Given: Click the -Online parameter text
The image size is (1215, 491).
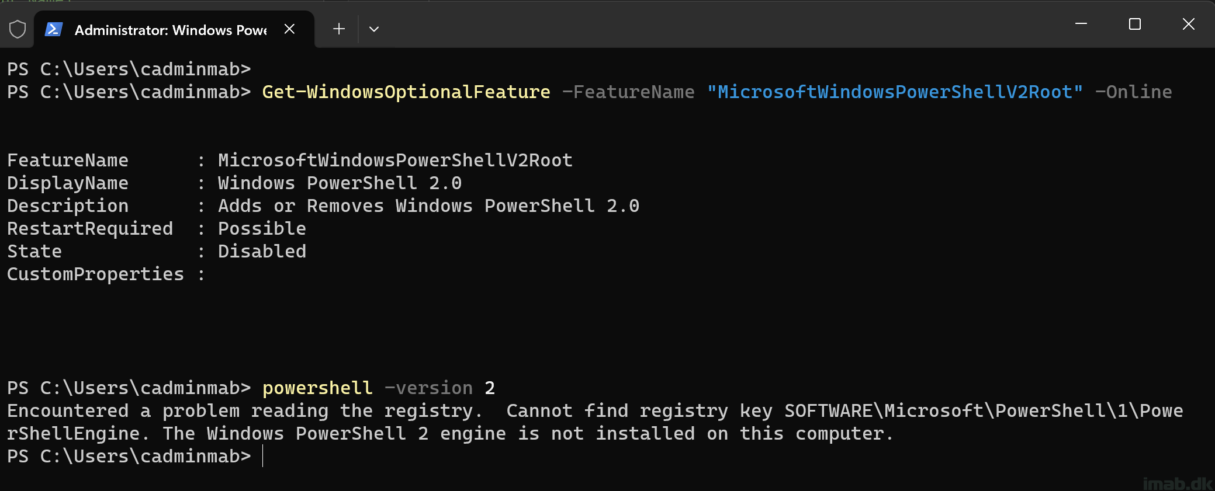Looking at the screenshot, I should tap(1133, 92).
